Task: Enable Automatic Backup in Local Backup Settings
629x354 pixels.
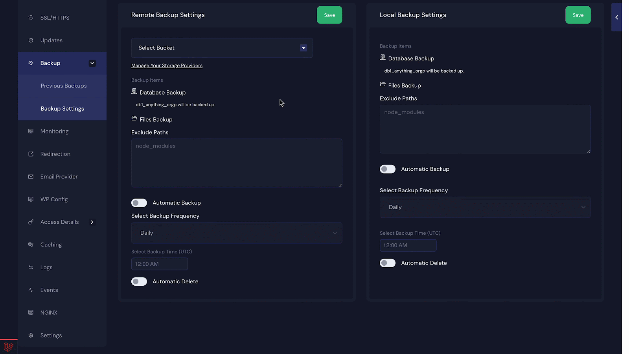Action: click(387, 169)
